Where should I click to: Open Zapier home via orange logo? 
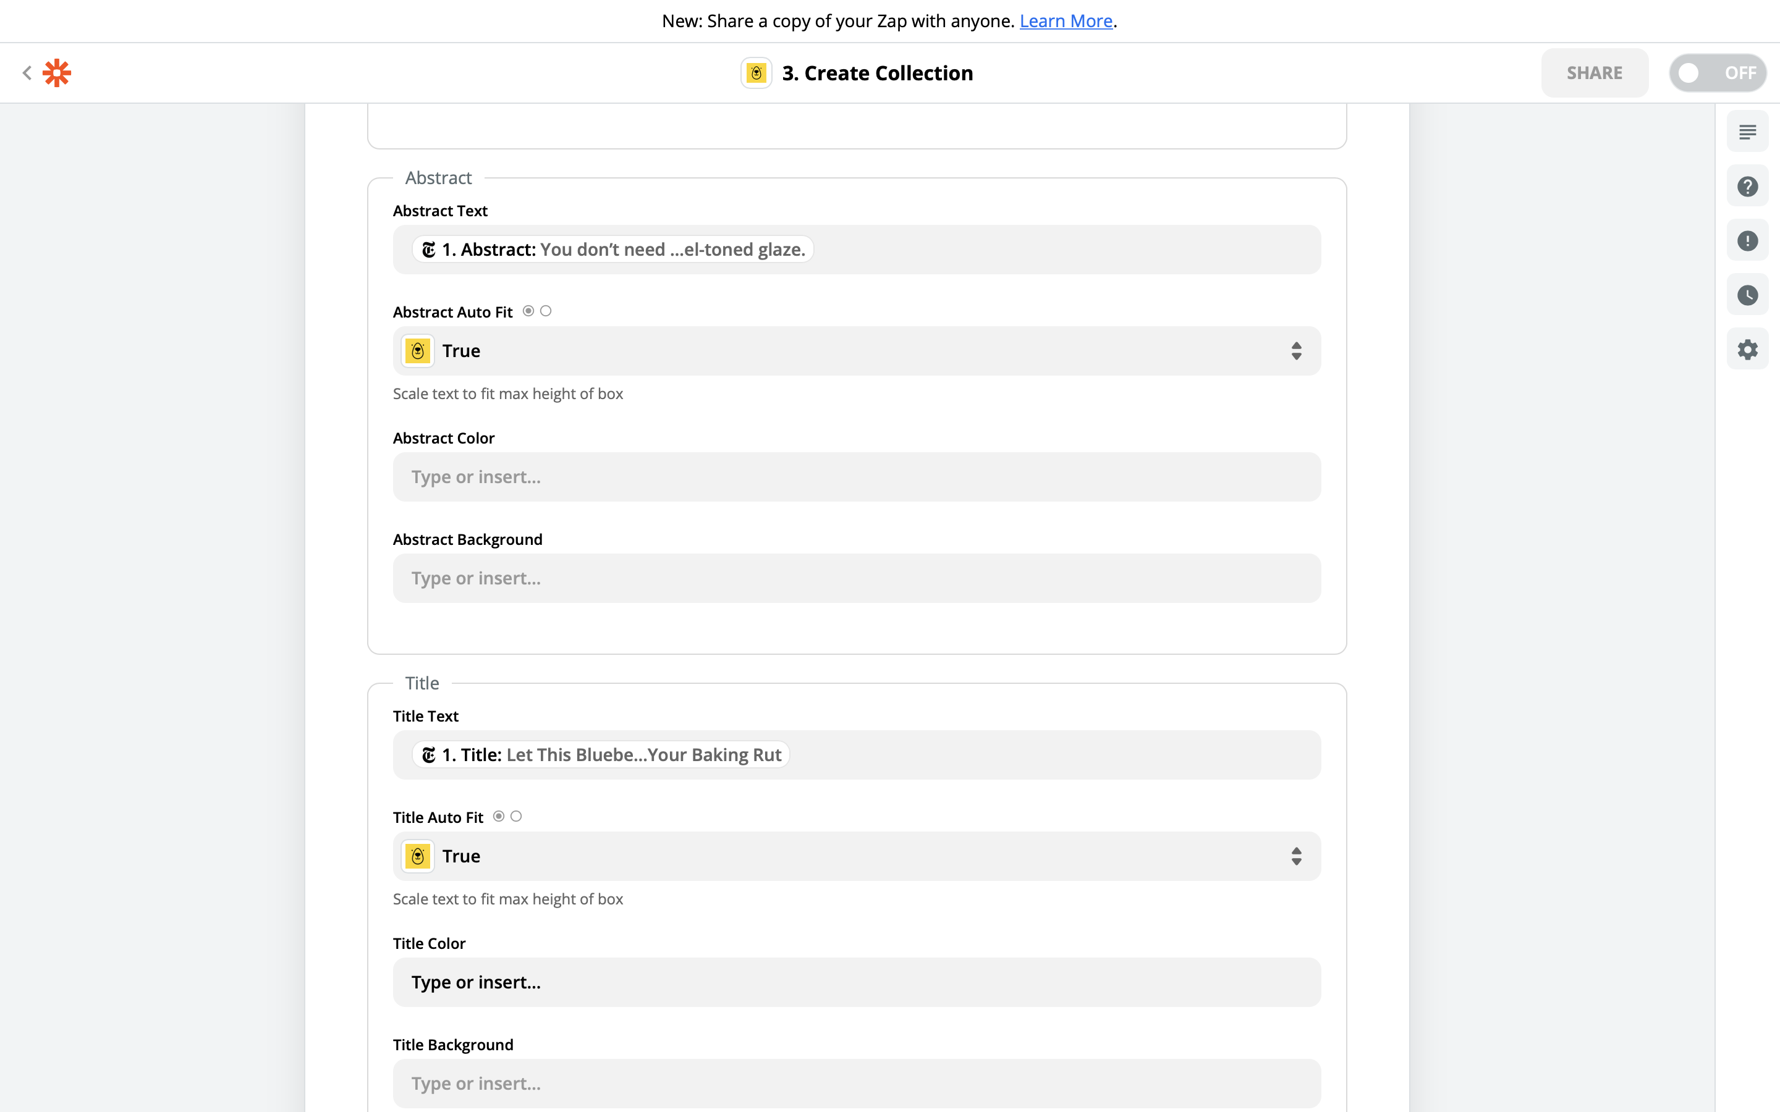[x=57, y=73]
